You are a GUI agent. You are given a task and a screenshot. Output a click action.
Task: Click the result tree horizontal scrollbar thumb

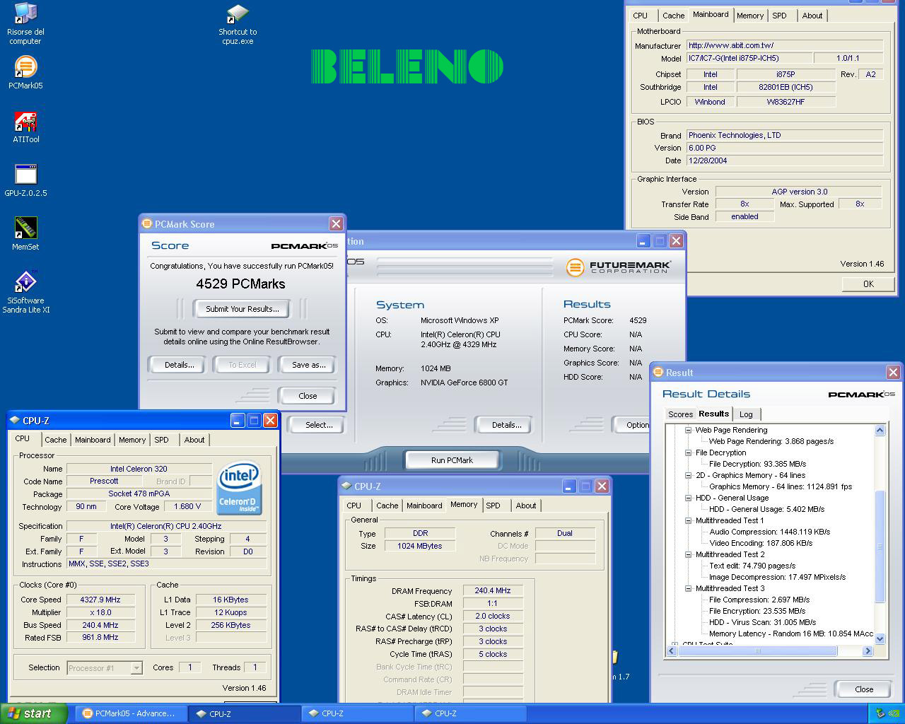(758, 651)
